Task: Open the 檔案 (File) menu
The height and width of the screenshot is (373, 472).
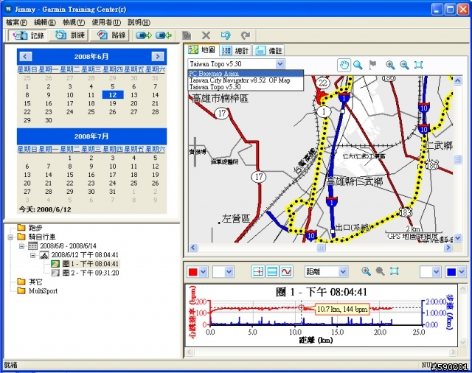Action: (x=16, y=22)
